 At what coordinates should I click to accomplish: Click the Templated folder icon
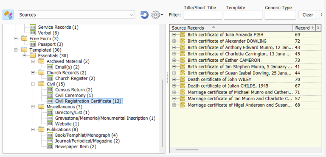tap(24, 50)
